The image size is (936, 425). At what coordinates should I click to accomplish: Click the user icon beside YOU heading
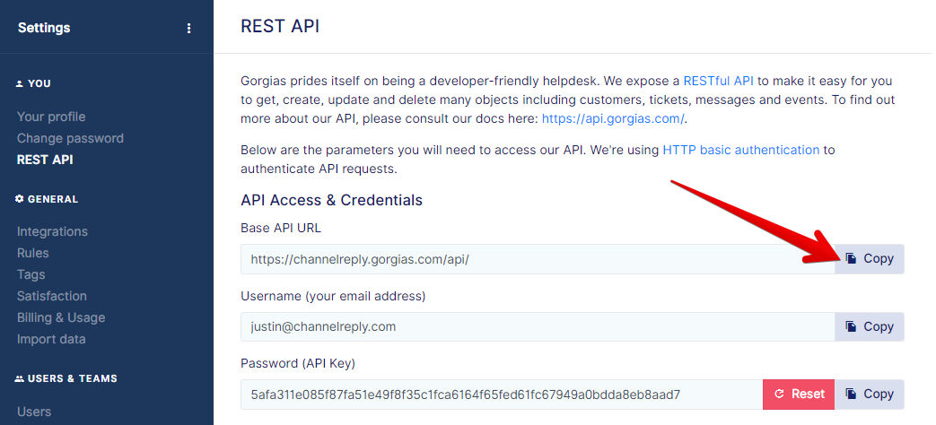20,84
